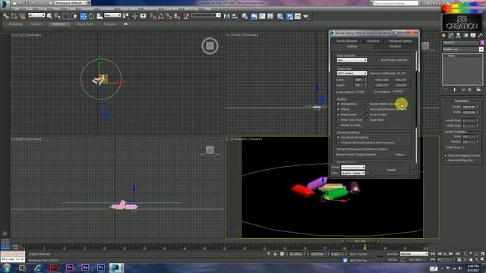Toggle Generate Mapping Coords checkbox
This screenshot has height=273, width=486.
(x=446, y=155)
